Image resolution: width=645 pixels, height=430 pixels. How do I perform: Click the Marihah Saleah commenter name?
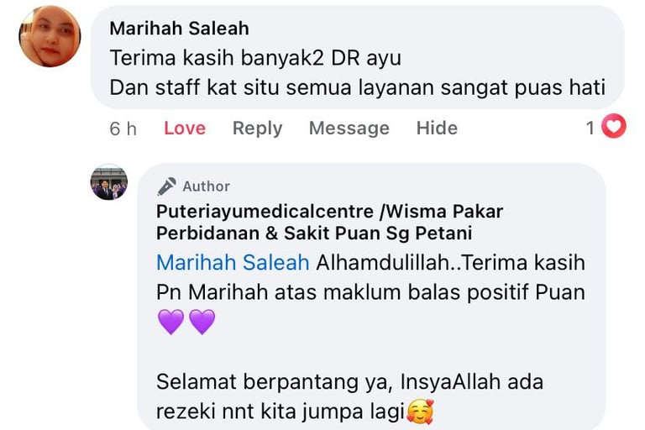click(x=180, y=29)
